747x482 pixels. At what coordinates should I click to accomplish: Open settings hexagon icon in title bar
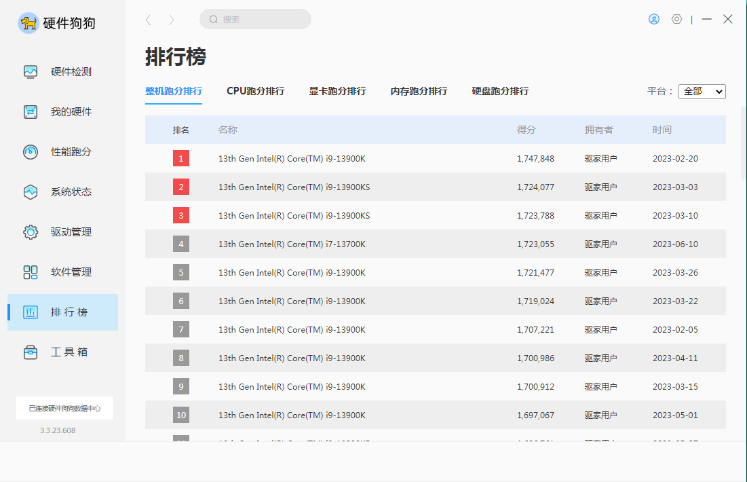coord(676,19)
